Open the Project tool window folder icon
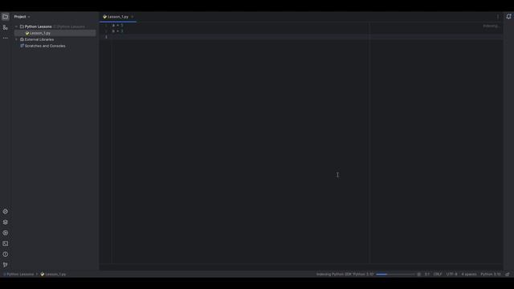514x289 pixels. 6,16
